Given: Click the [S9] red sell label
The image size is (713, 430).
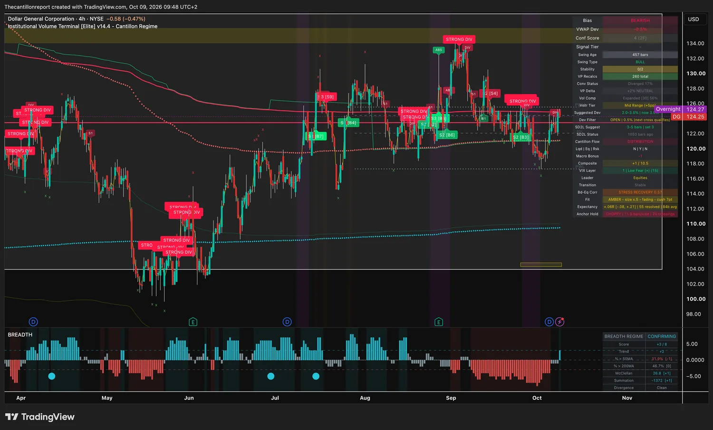Looking at the screenshot, I should (327, 97).
